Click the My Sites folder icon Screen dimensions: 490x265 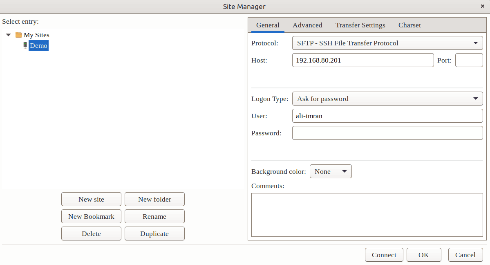[18, 35]
